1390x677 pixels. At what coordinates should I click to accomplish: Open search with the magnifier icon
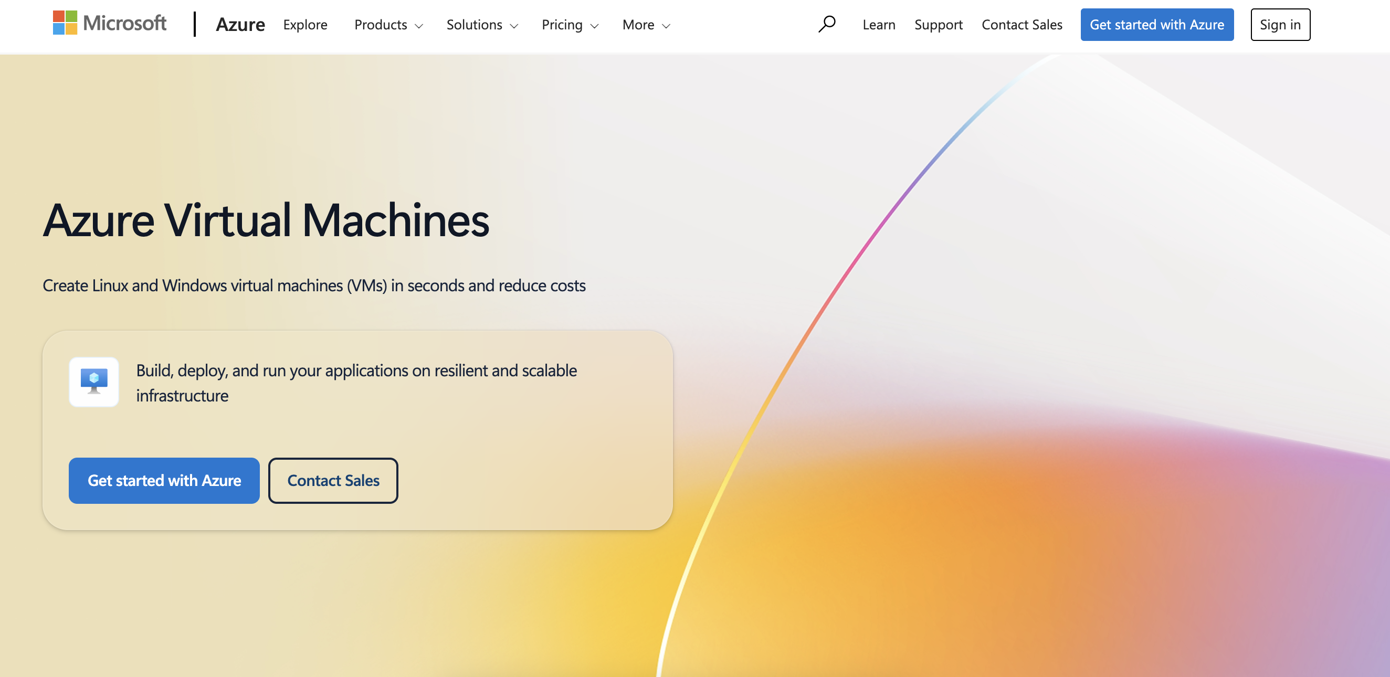(826, 24)
